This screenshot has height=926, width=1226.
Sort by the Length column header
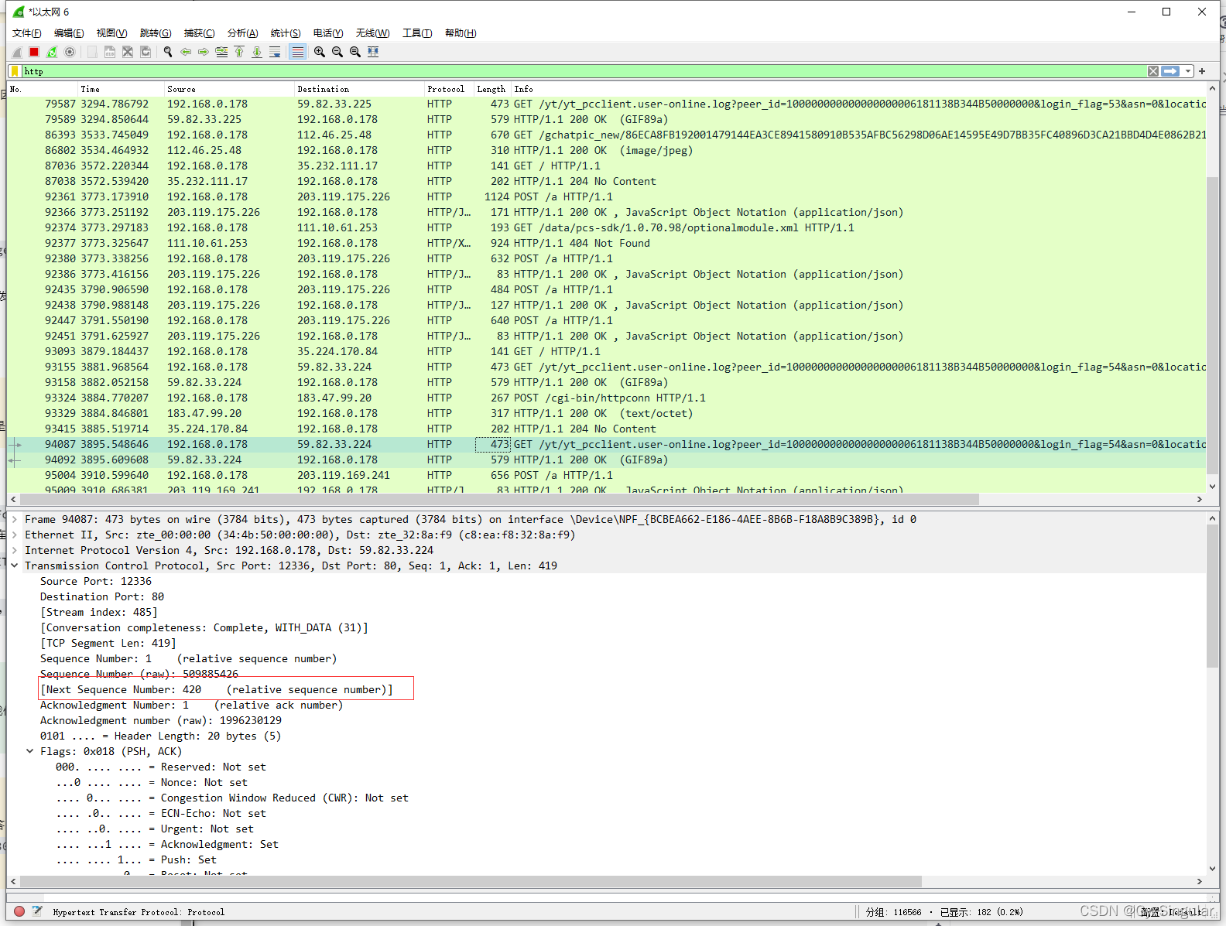pyautogui.click(x=492, y=89)
